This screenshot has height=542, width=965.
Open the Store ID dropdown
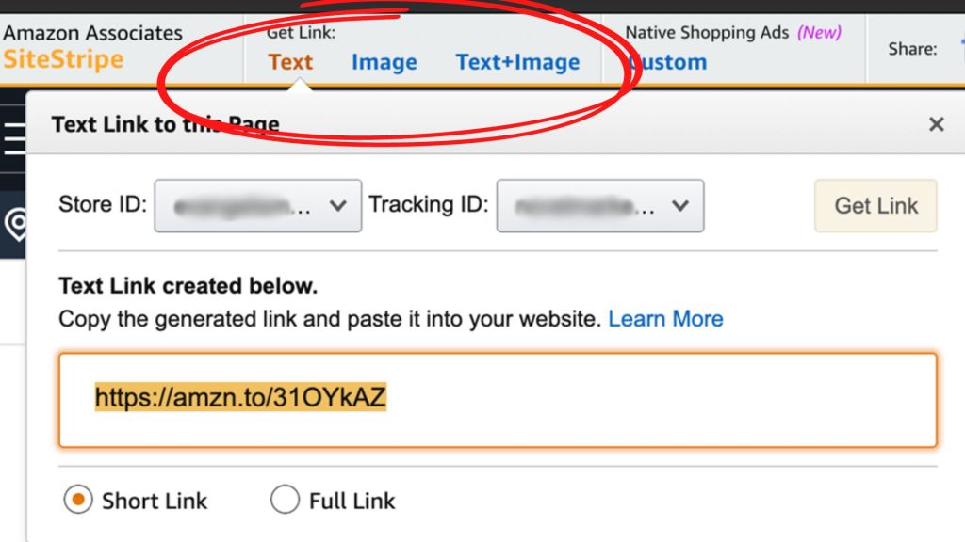tap(257, 205)
